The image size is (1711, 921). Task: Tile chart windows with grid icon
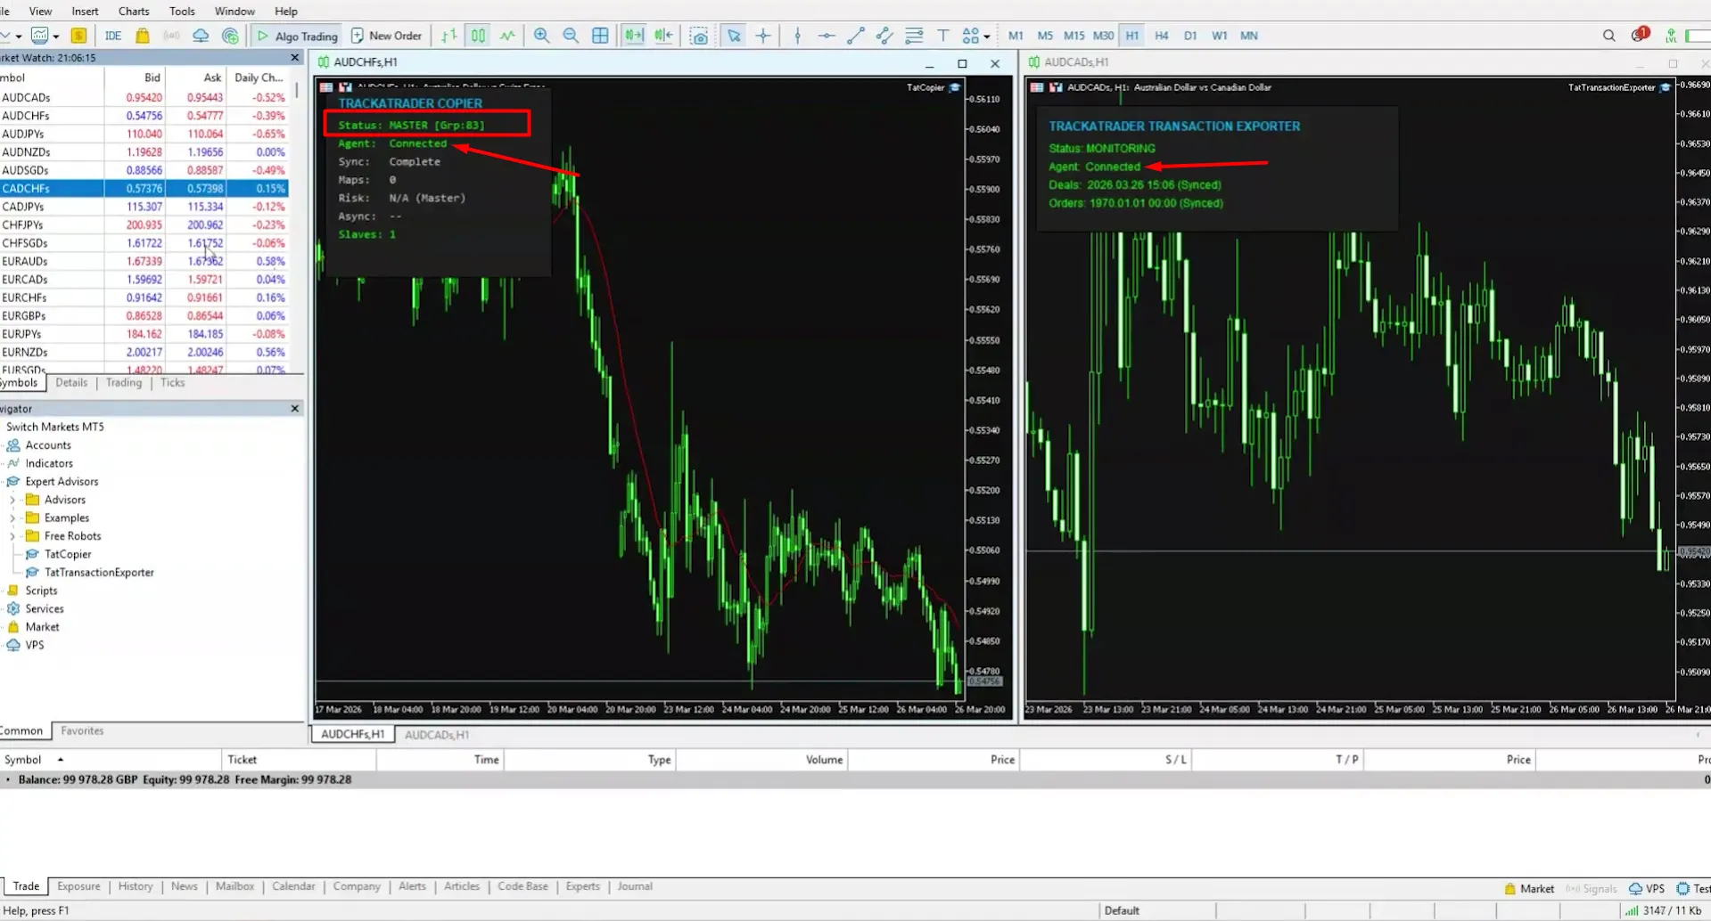[x=600, y=36]
